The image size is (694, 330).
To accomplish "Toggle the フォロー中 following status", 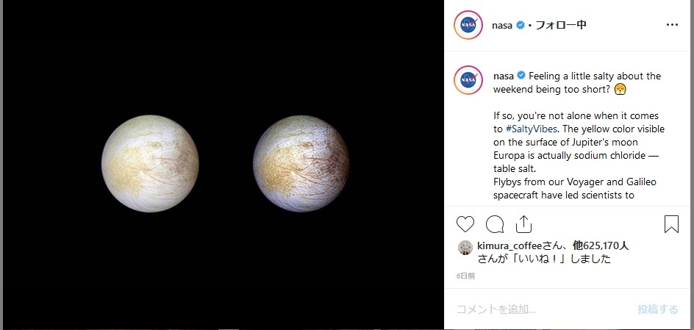I will [x=561, y=25].
